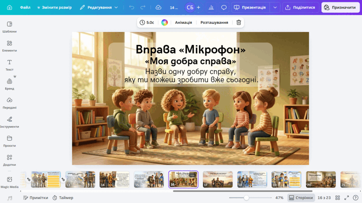Select slide 12 thumbnail
The width and height of the screenshot is (362, 203).
pos(46,179)
